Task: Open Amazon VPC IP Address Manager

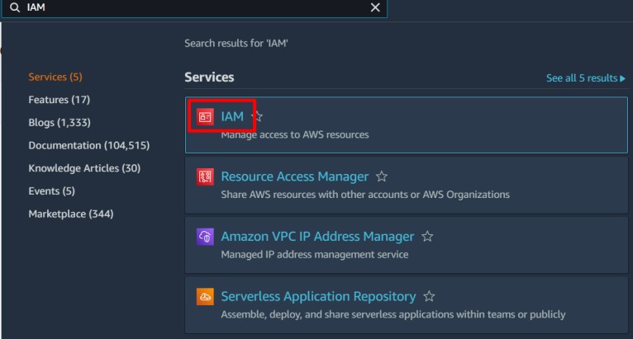Action: (x=317, y=236)
